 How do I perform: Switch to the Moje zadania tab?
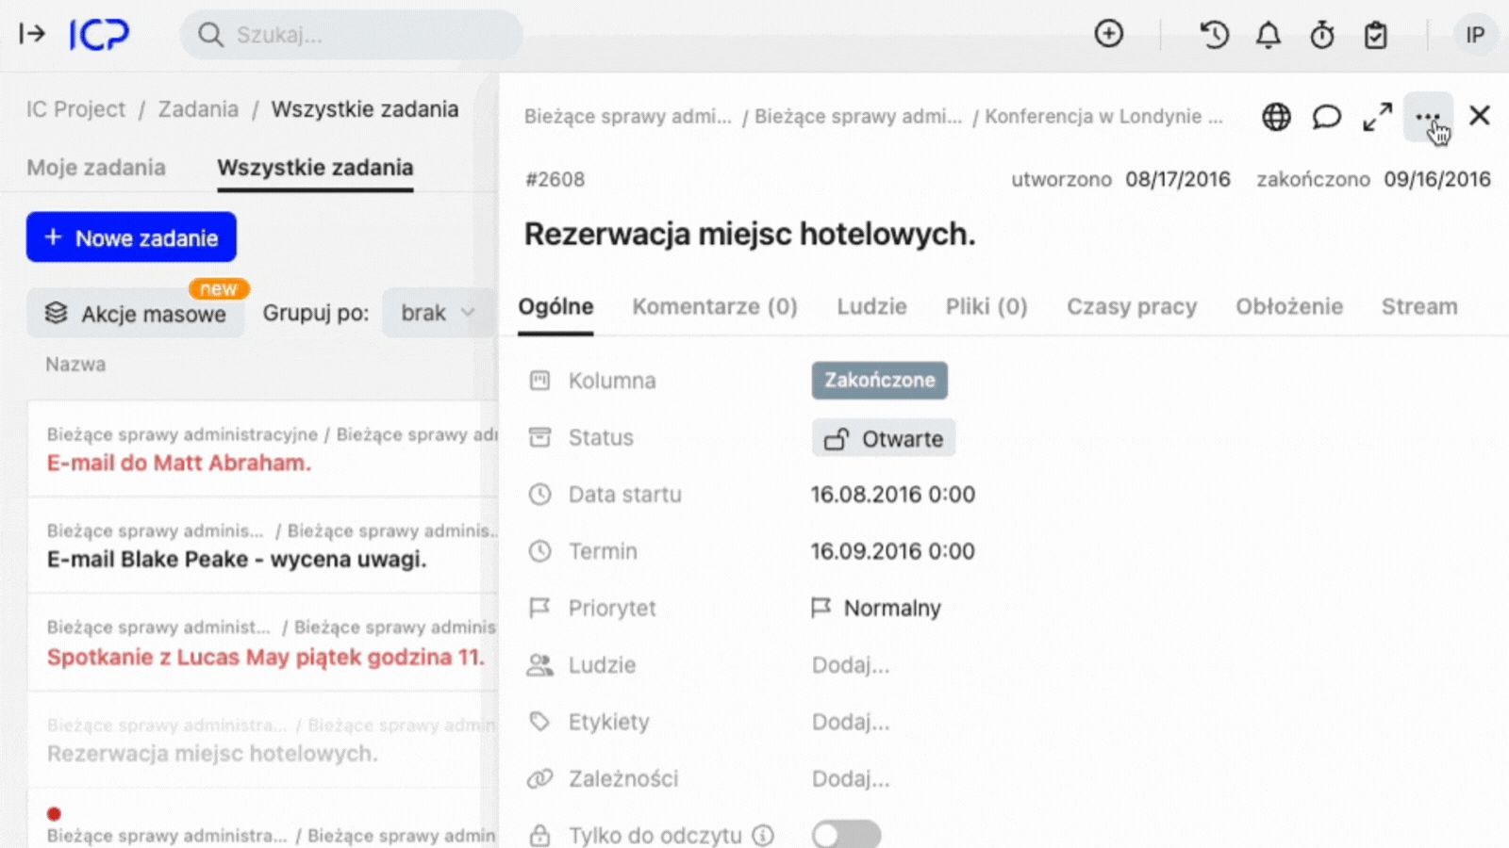tap(95, 167)
